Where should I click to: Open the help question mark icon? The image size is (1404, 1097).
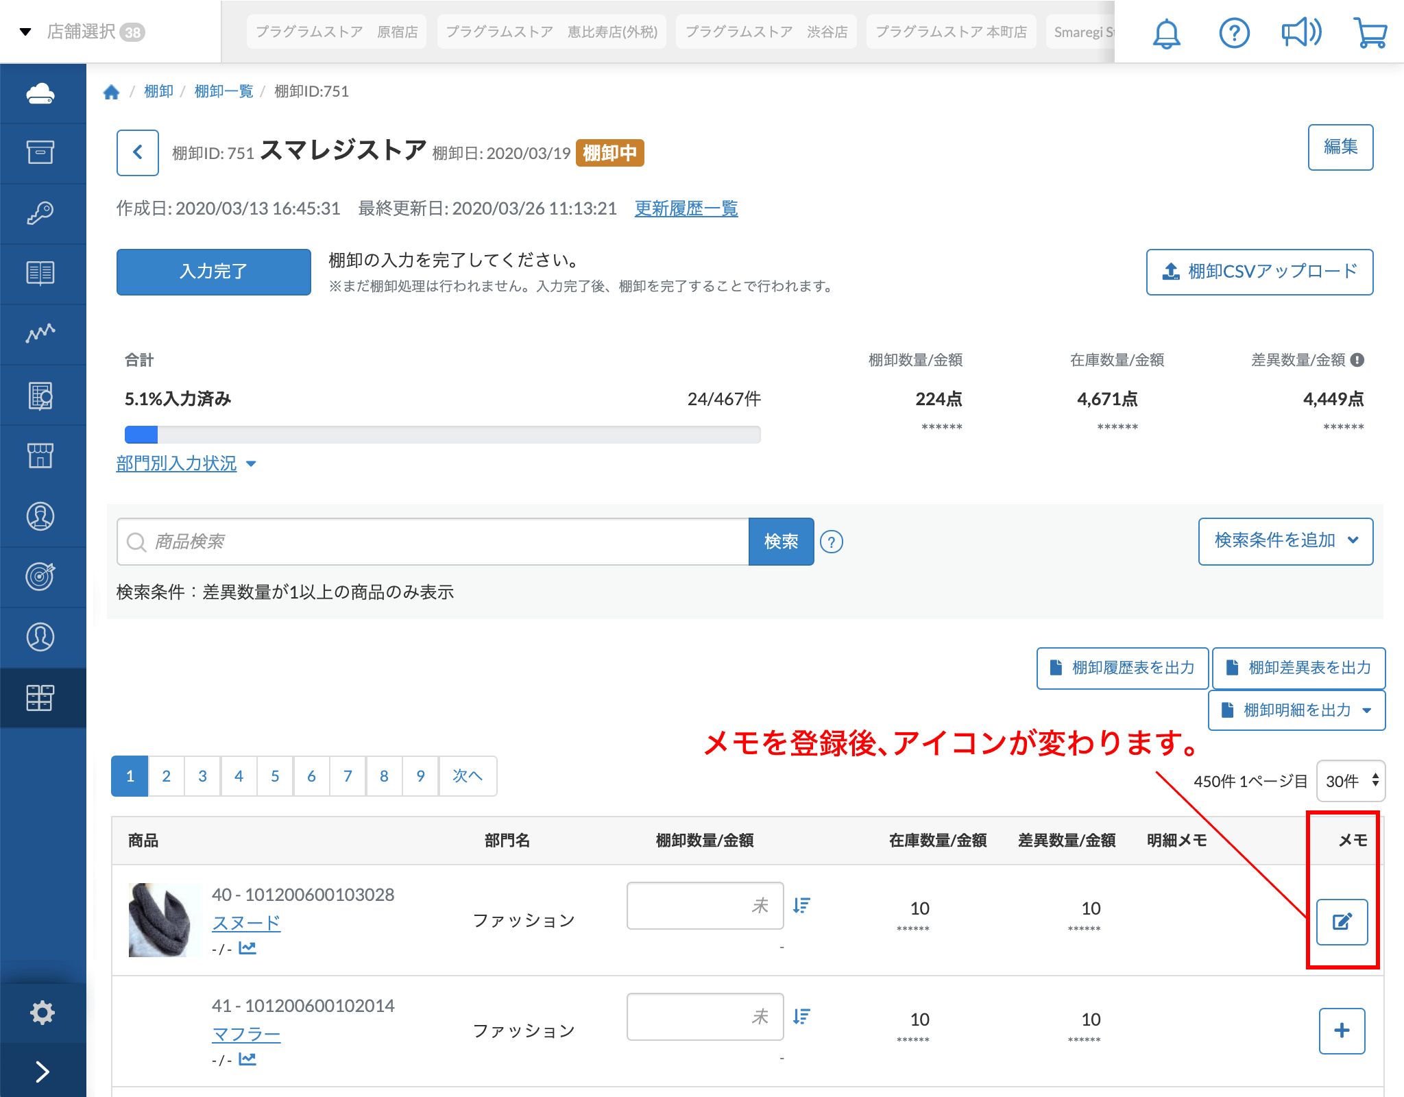click(1234, 33)
